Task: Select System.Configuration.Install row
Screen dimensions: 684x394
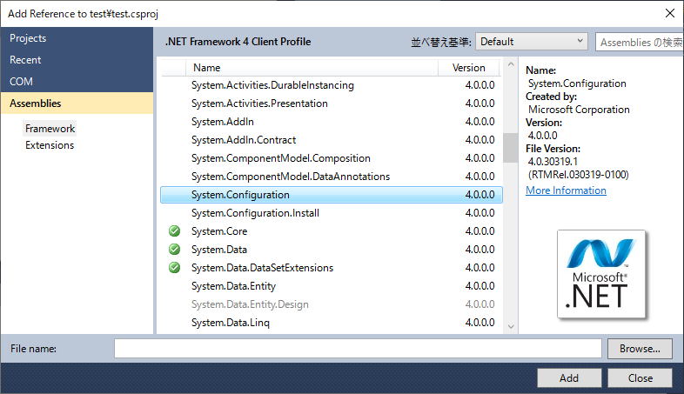Action: point(332,213)
